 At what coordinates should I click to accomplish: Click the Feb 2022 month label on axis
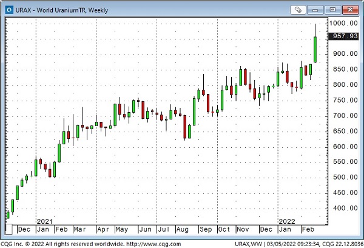click(x=308, y=229)
